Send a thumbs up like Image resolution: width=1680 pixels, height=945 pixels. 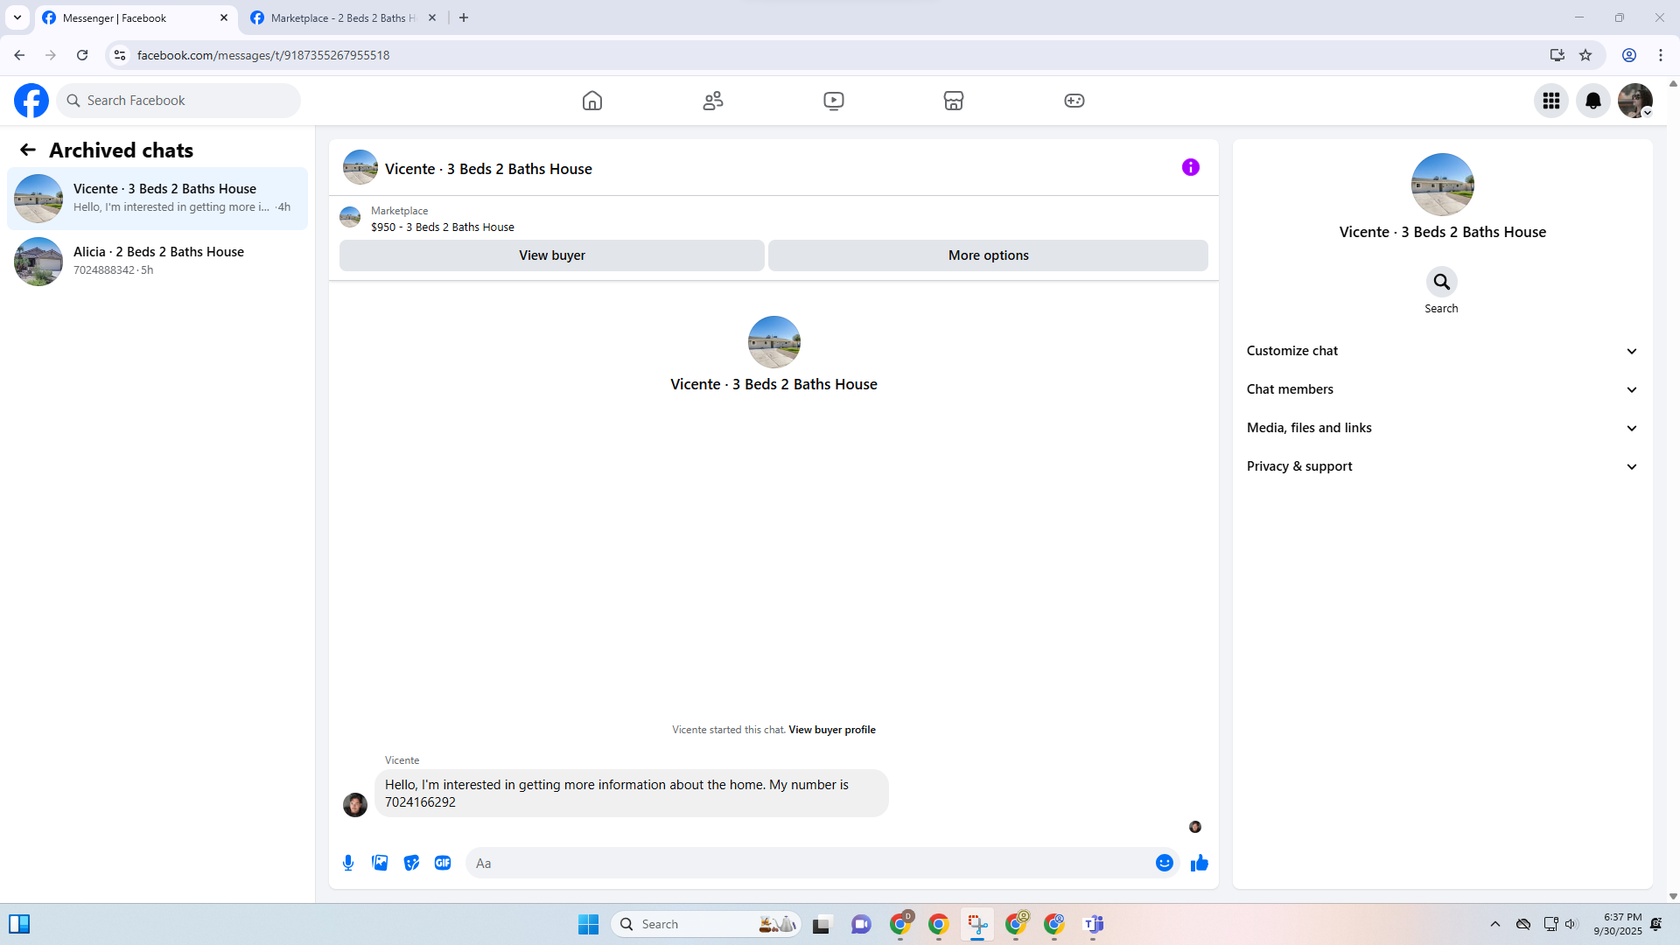tap(1199, 863)
